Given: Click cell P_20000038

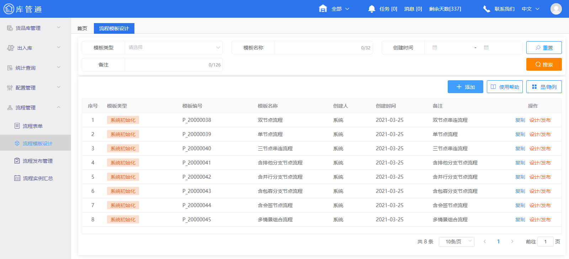Looking at the screenshot, I should point(197,120).
